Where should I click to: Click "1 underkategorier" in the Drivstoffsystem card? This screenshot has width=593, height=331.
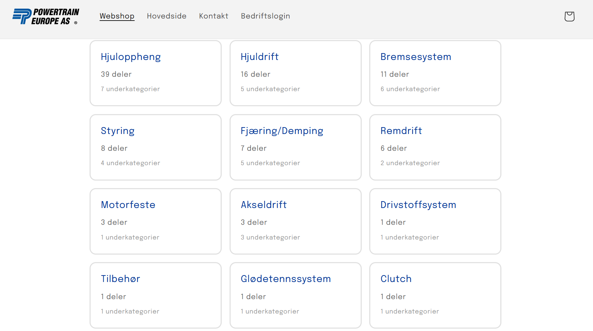(x=410, y=237)
